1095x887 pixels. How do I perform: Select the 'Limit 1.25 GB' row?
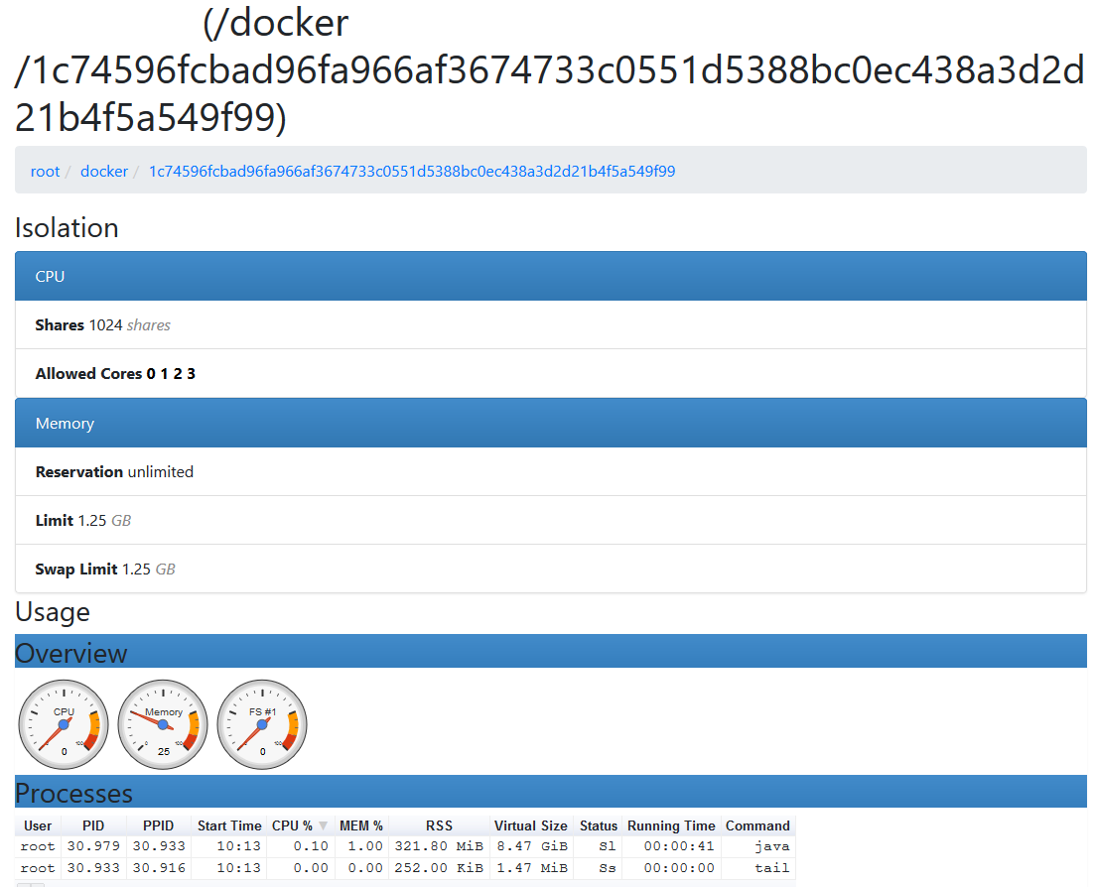550,521
